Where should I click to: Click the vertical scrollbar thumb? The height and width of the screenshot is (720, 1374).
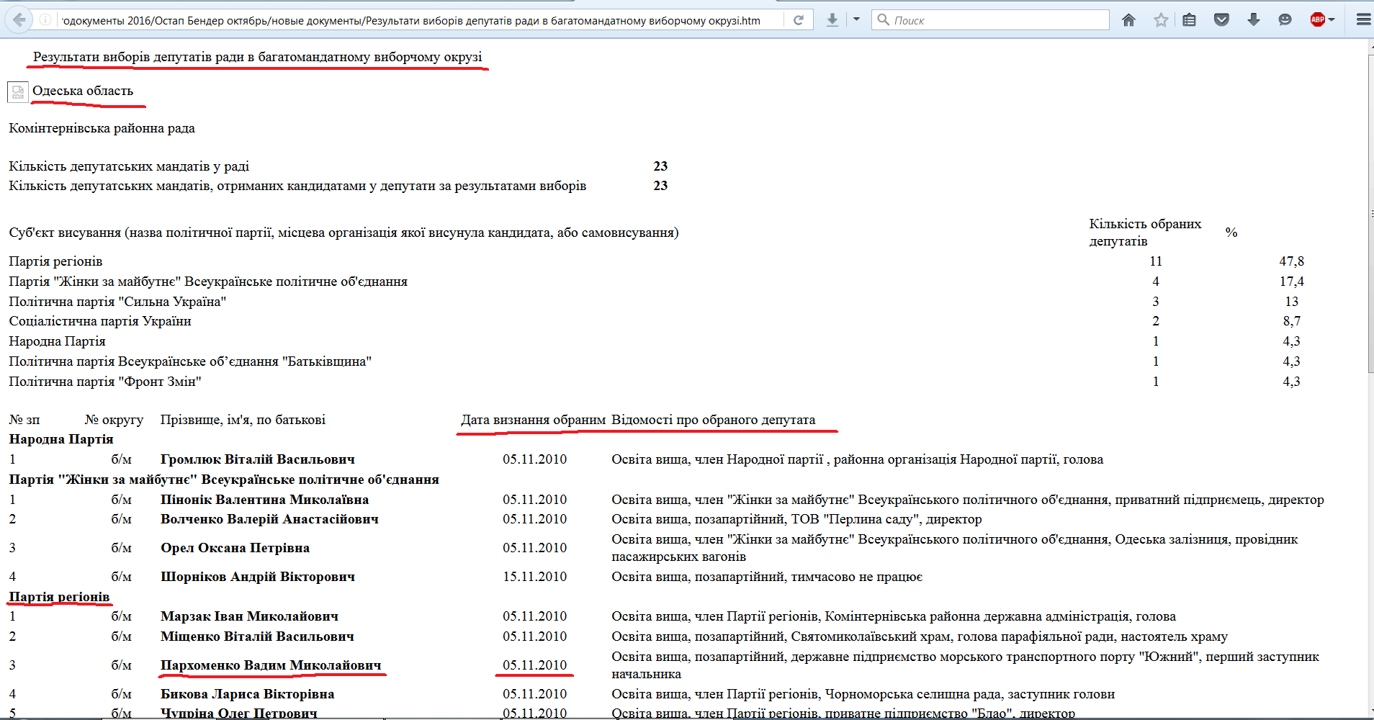pos(1370,216)
